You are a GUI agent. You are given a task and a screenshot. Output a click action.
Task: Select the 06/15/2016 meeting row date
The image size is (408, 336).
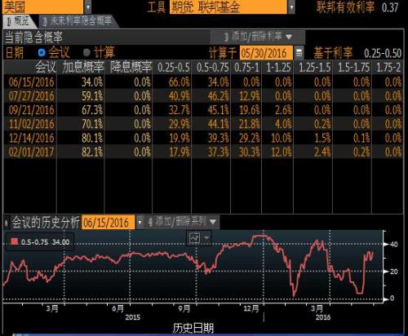click(x=31, y=82)
